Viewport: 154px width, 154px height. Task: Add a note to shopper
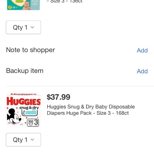click(142, 50)
